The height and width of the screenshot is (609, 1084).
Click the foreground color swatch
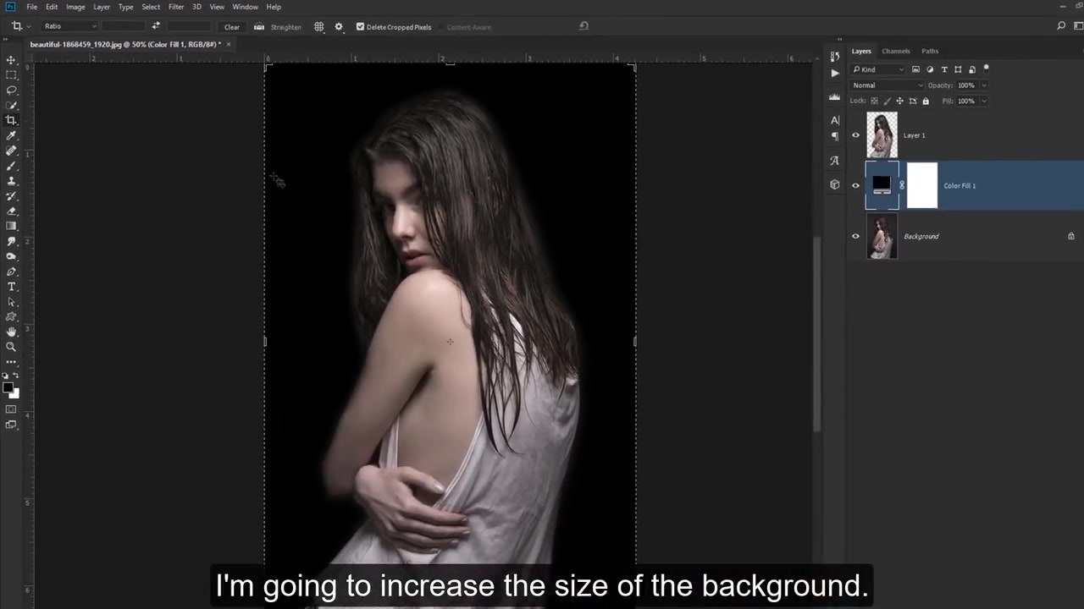click(8, 387)
